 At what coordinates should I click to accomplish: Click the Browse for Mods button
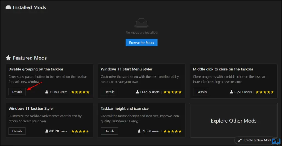click(x=141, y=43)
